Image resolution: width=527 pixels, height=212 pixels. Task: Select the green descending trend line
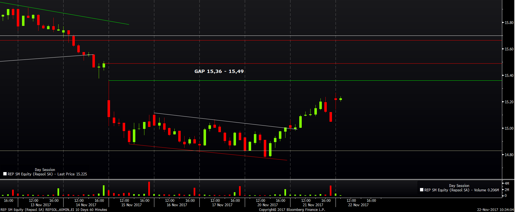pos(65,13)
